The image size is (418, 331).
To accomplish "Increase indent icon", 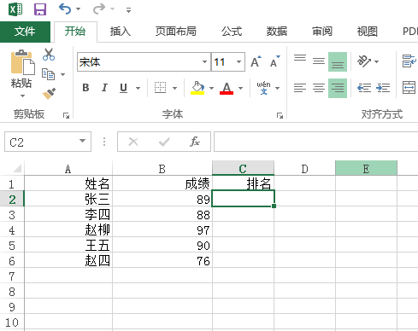I will (383, 88).
